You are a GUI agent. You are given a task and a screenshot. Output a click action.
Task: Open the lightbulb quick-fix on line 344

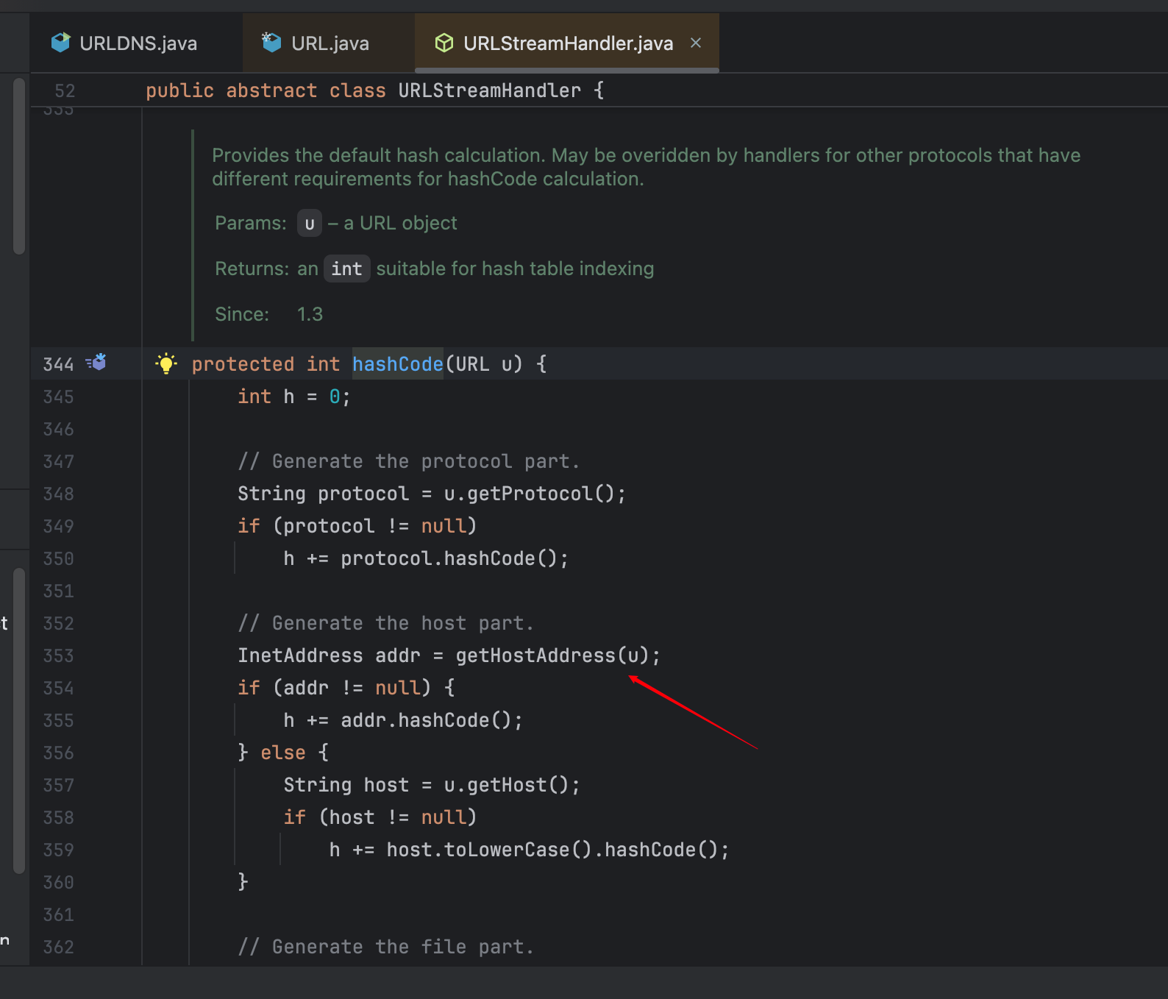click(x=166, y=363)
